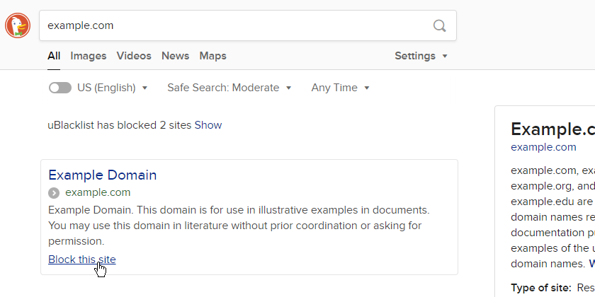This screenshot has height=297, width=595.
Task: Click Block this site link
Action: pos(82,260)
